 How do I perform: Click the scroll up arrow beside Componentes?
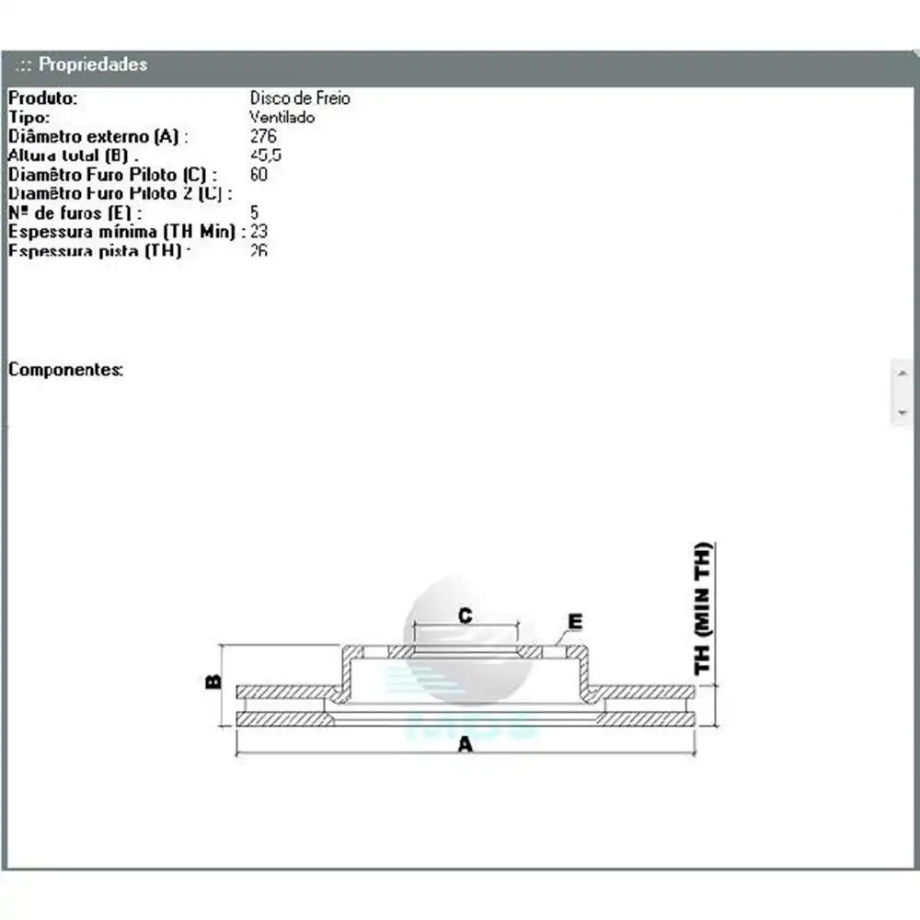[x=902, y=371]
